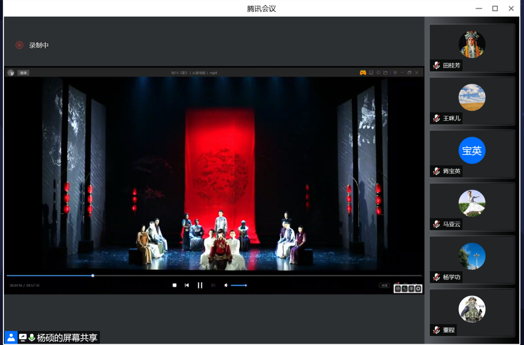
Task: Skip to the next video
Action: coord(213,285)
